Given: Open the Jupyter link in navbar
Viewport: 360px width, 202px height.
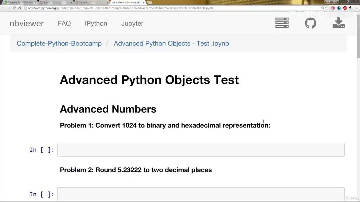Looking at the screenshot, I should [132, 24].
